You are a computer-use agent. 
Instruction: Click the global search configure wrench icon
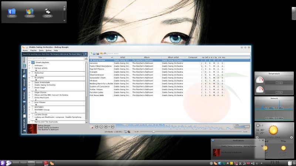[85, 54]
